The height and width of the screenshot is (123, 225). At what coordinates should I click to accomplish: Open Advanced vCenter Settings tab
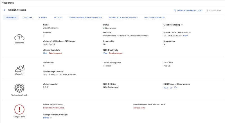tap(123, 17)
